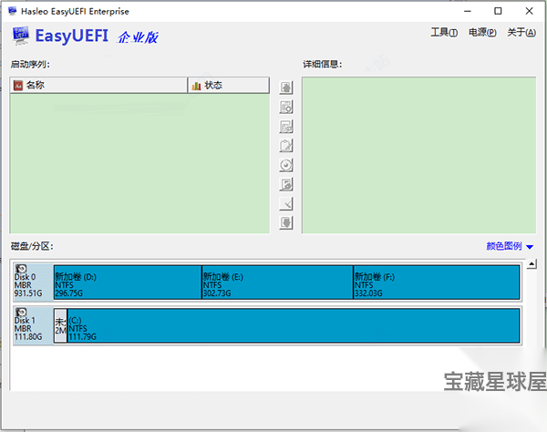
Task: Click the seventh boot-order button, with left arrow
Action: click(286, 203)
